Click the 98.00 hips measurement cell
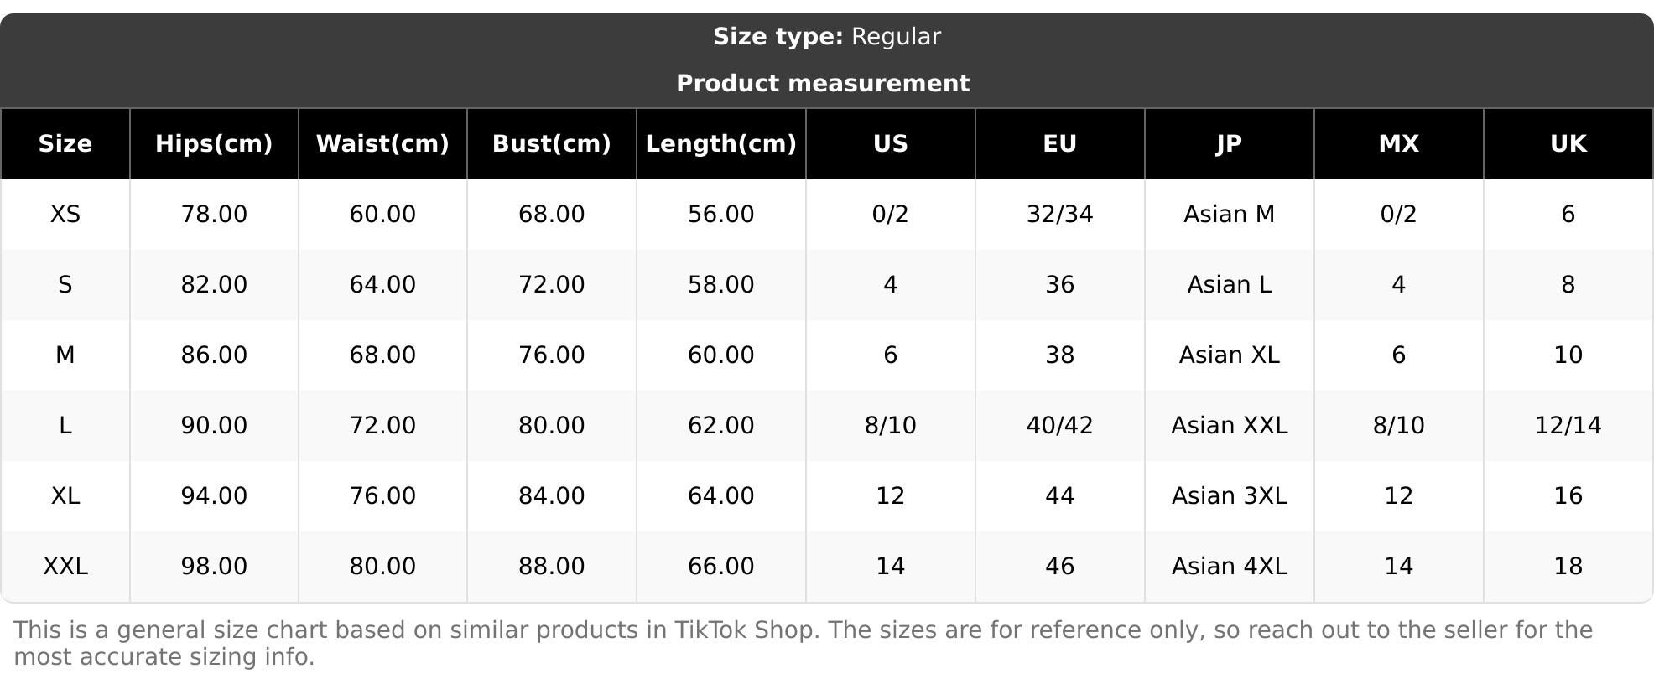Image resolution: width=1654 pixels, height=684 pixels. click(x=214, y=567)
